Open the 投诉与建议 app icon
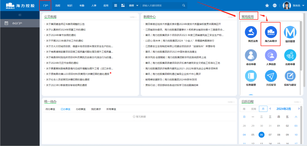Screen dimensions: 307x146 pos(290,76)
